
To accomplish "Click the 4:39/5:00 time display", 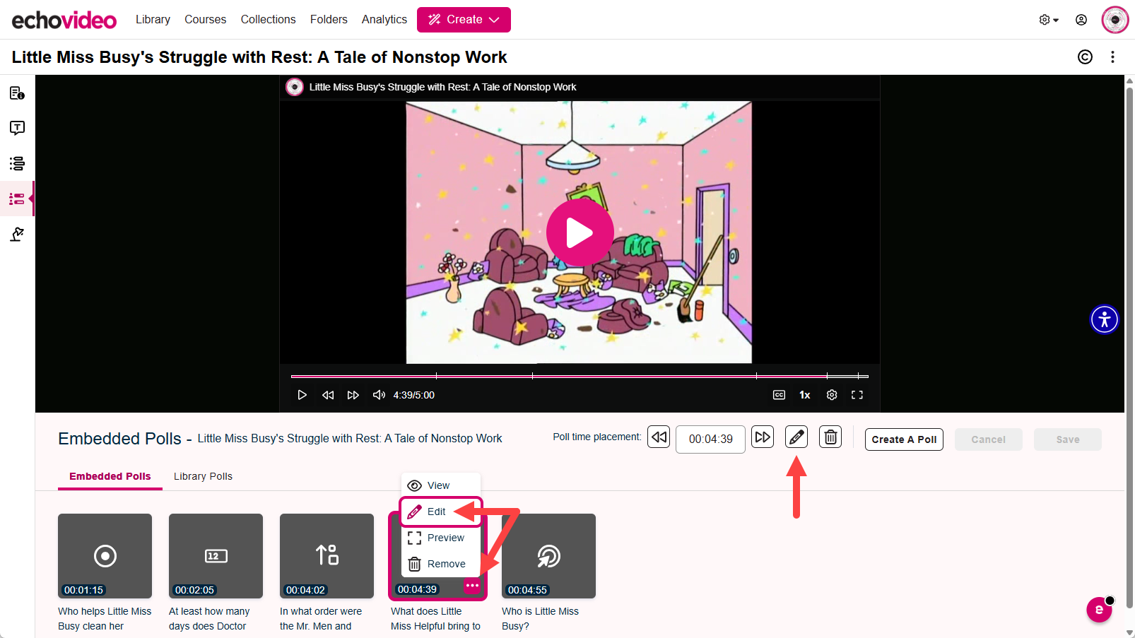I will click(x=413, y=395).
